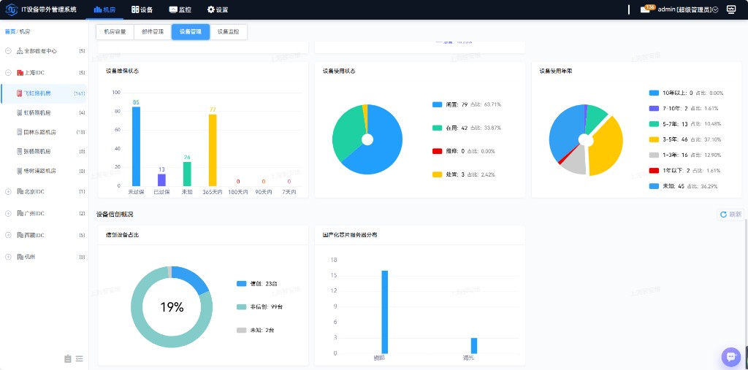This screenshot has width=748, height=370.
Task: Collapse the 上海IDC tree node
Action: click(8, 72)
